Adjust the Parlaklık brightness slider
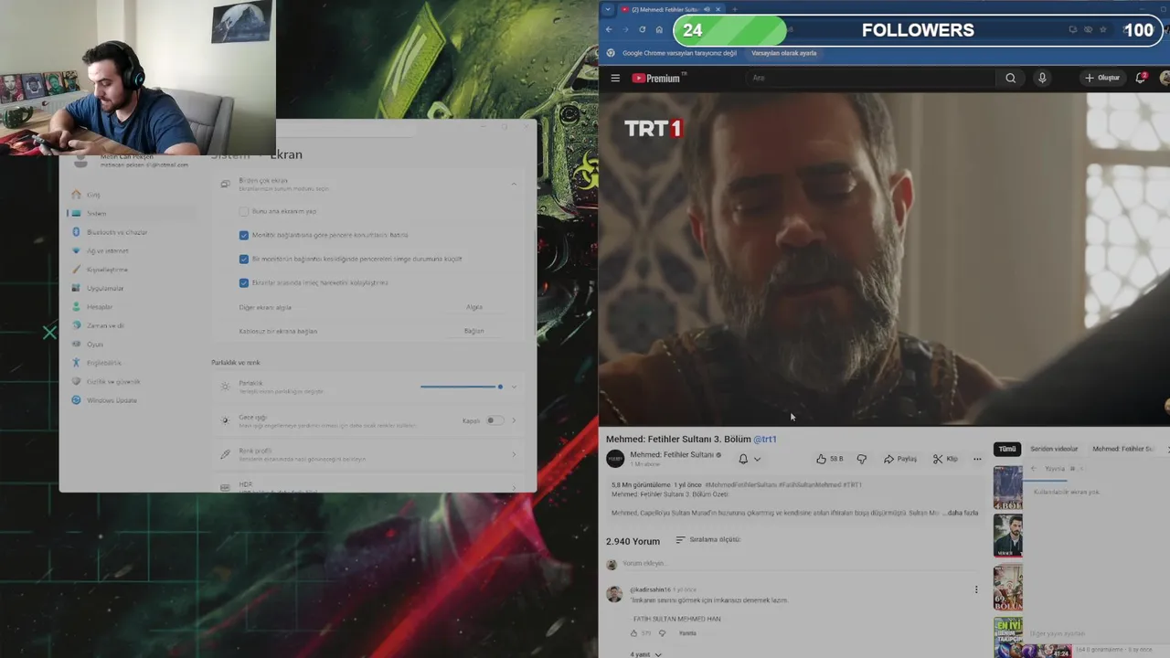1170x658 pixels. pos(462,387)
